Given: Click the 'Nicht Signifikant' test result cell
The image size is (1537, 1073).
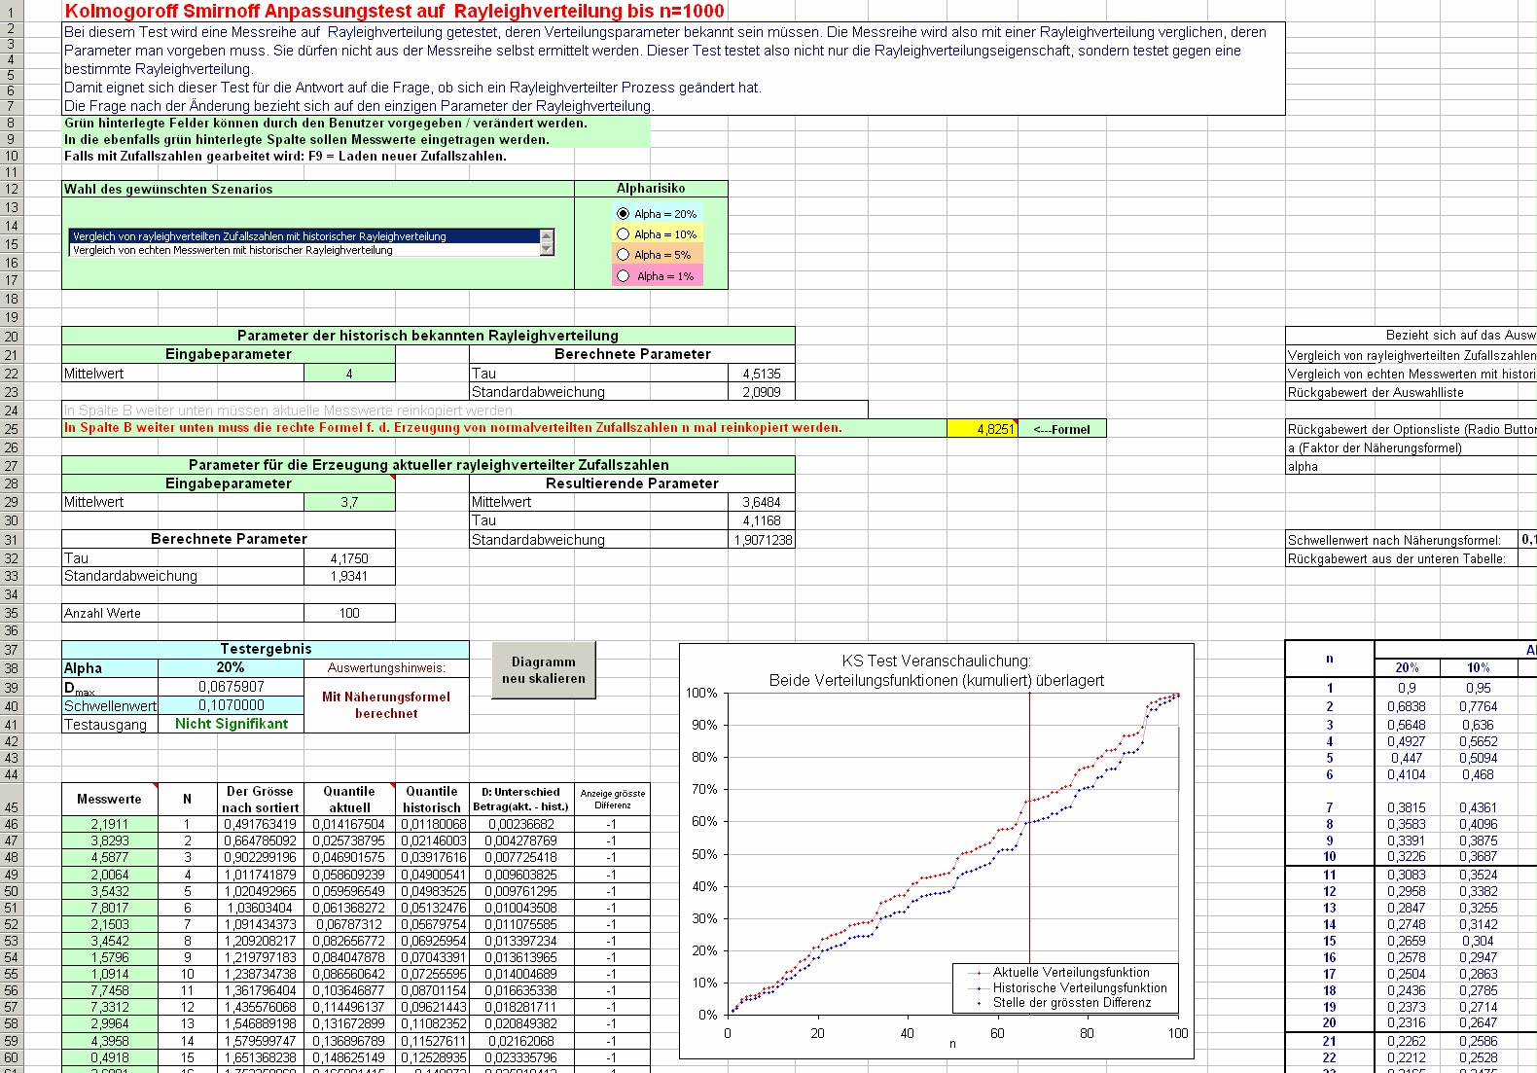Looking at the screenshot, I should tap(231, 725).
